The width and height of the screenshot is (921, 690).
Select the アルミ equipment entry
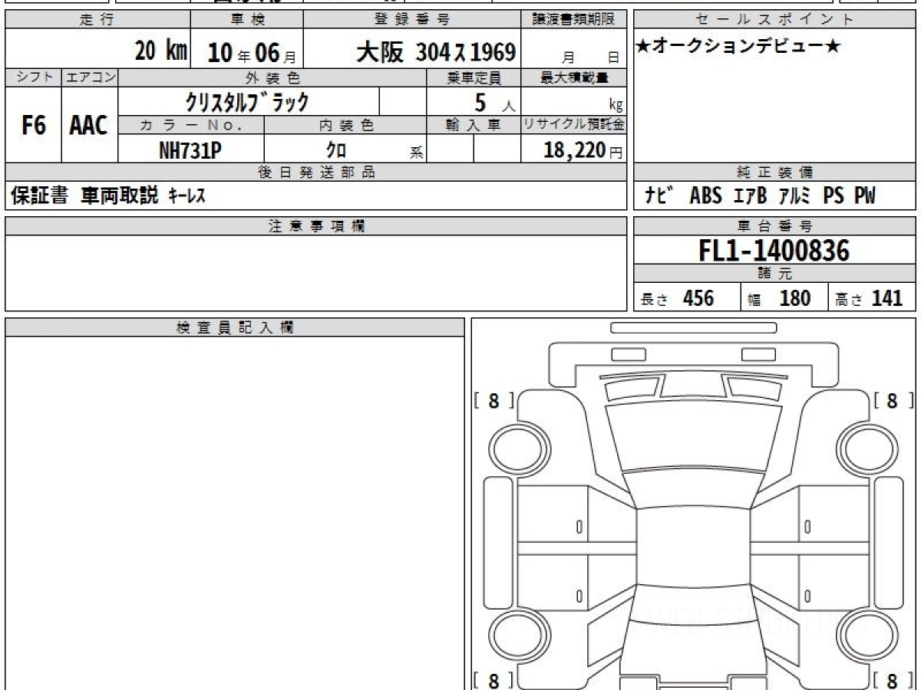click(x=796, y=196)
